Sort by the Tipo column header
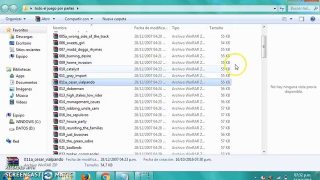The image size is (320, 180). [175, 28]
